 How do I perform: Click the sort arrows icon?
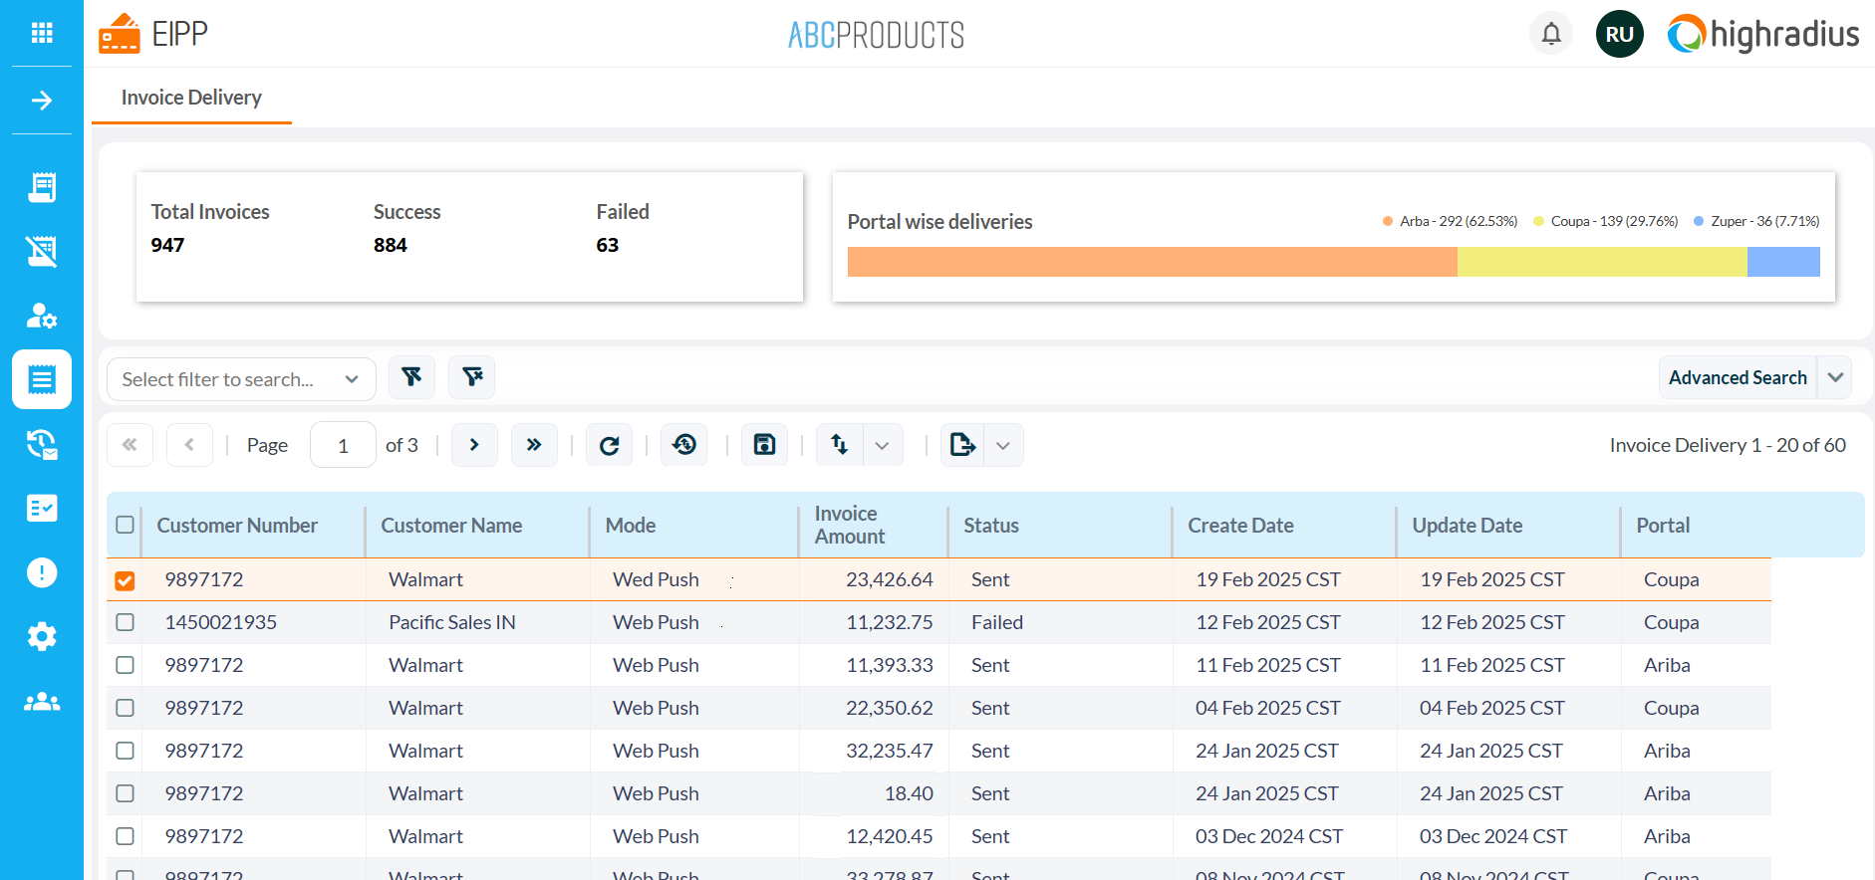tap(840, 445)
